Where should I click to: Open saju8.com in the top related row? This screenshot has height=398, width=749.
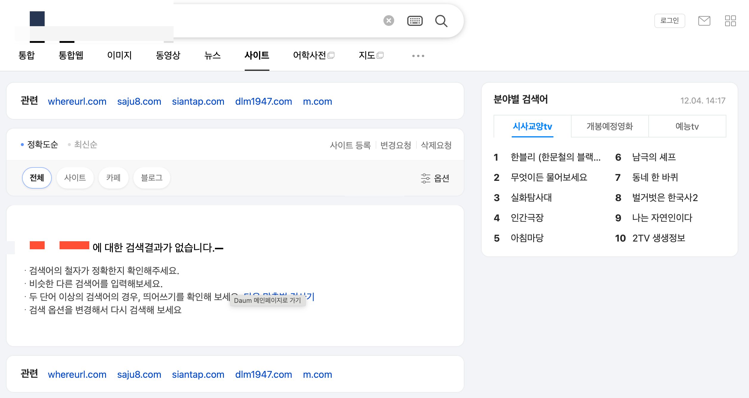point(139,101)
